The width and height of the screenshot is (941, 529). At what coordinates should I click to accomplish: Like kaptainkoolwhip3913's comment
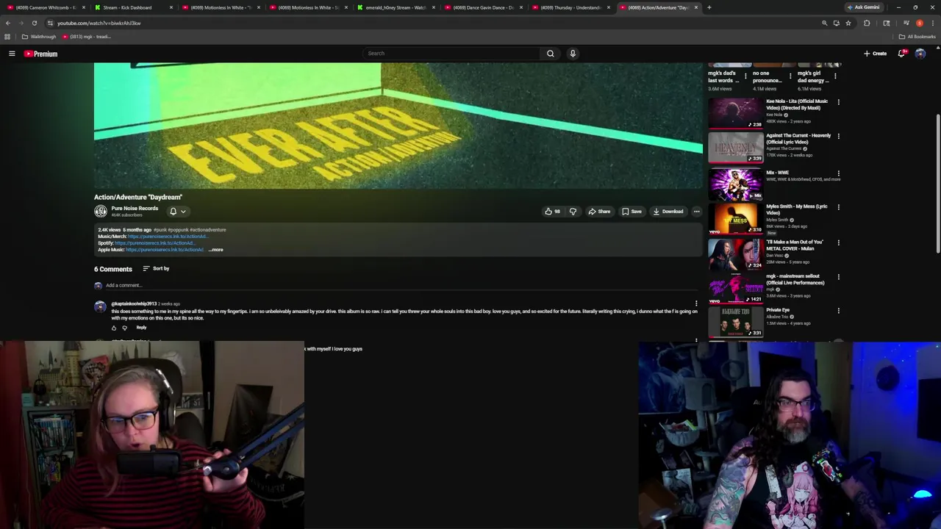tap(114, 328)
